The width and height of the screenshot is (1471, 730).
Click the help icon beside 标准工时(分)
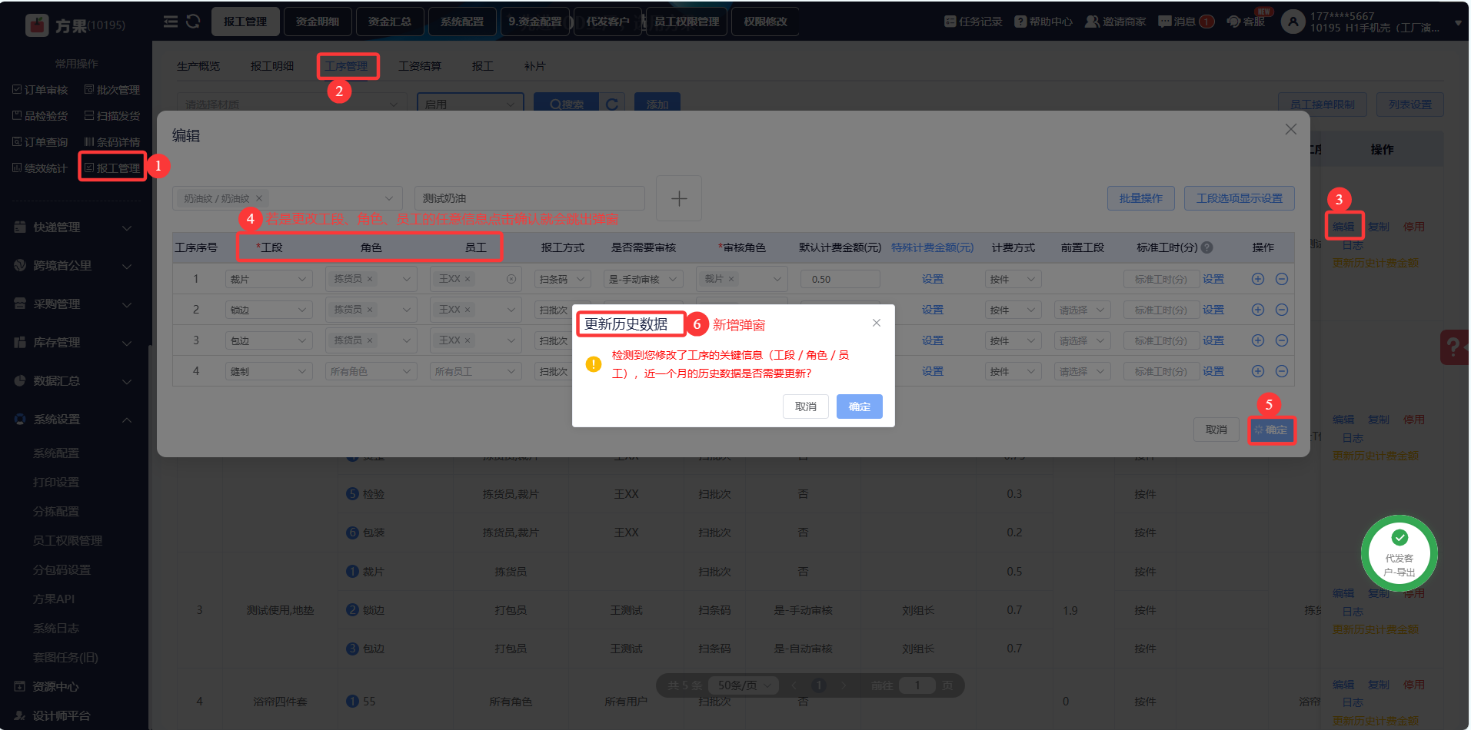click(1207, 247)
